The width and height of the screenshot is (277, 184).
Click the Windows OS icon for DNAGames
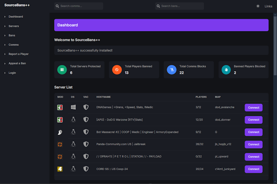pos(73,107)
